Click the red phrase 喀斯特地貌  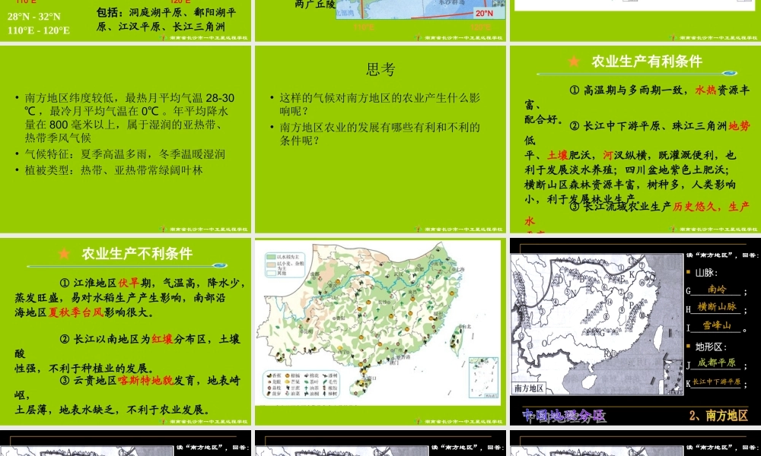tap(145, 381)
